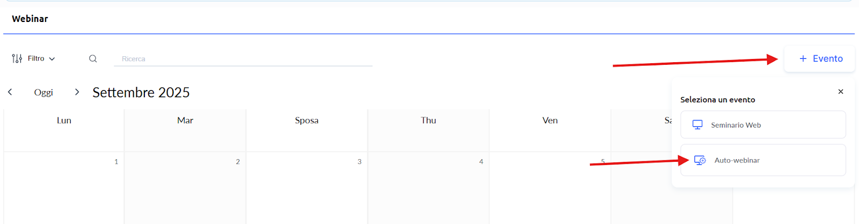Image resolution: width=859 pixels, height=224 pixels.
Task: Click the Ven column header
Action: tap(550, 121)
